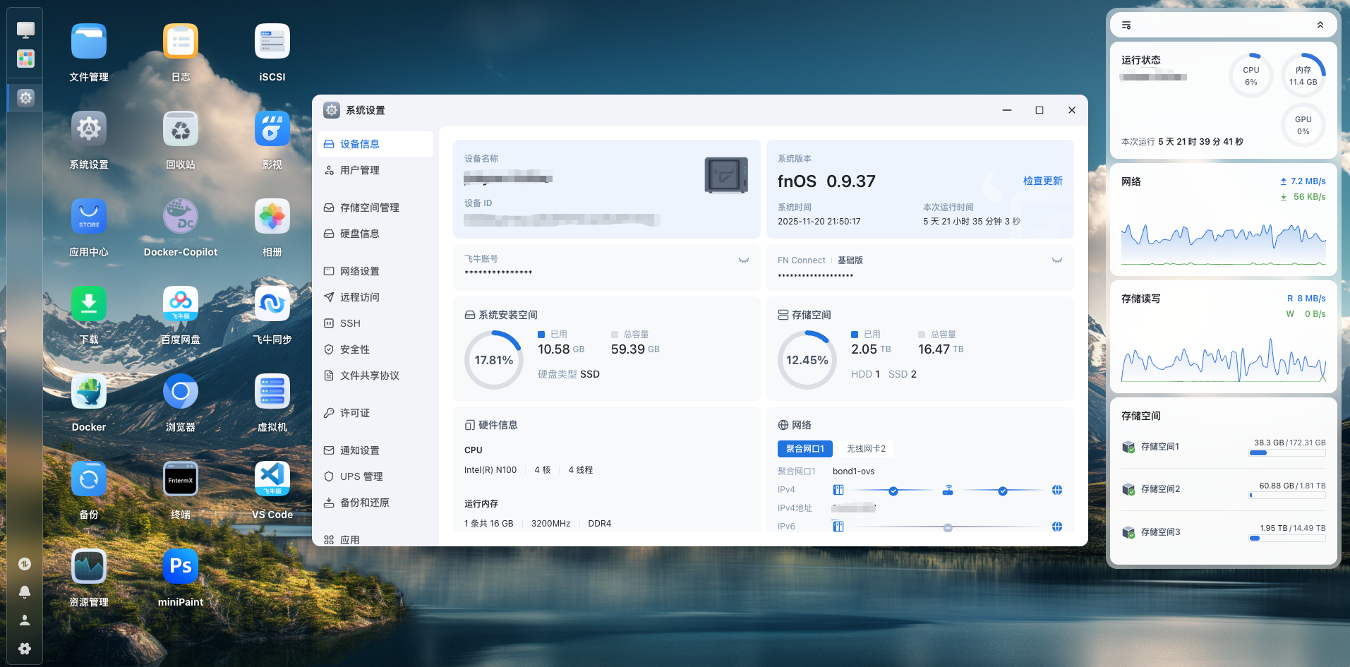This screenshot has height=667, width=1350.
Task: Launch the 资源管理 resource monitor app
Action: (x=89, y=567)
